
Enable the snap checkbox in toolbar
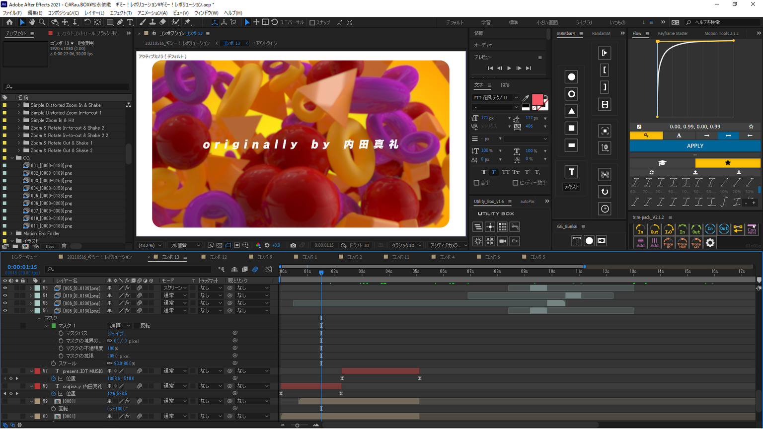312,22
